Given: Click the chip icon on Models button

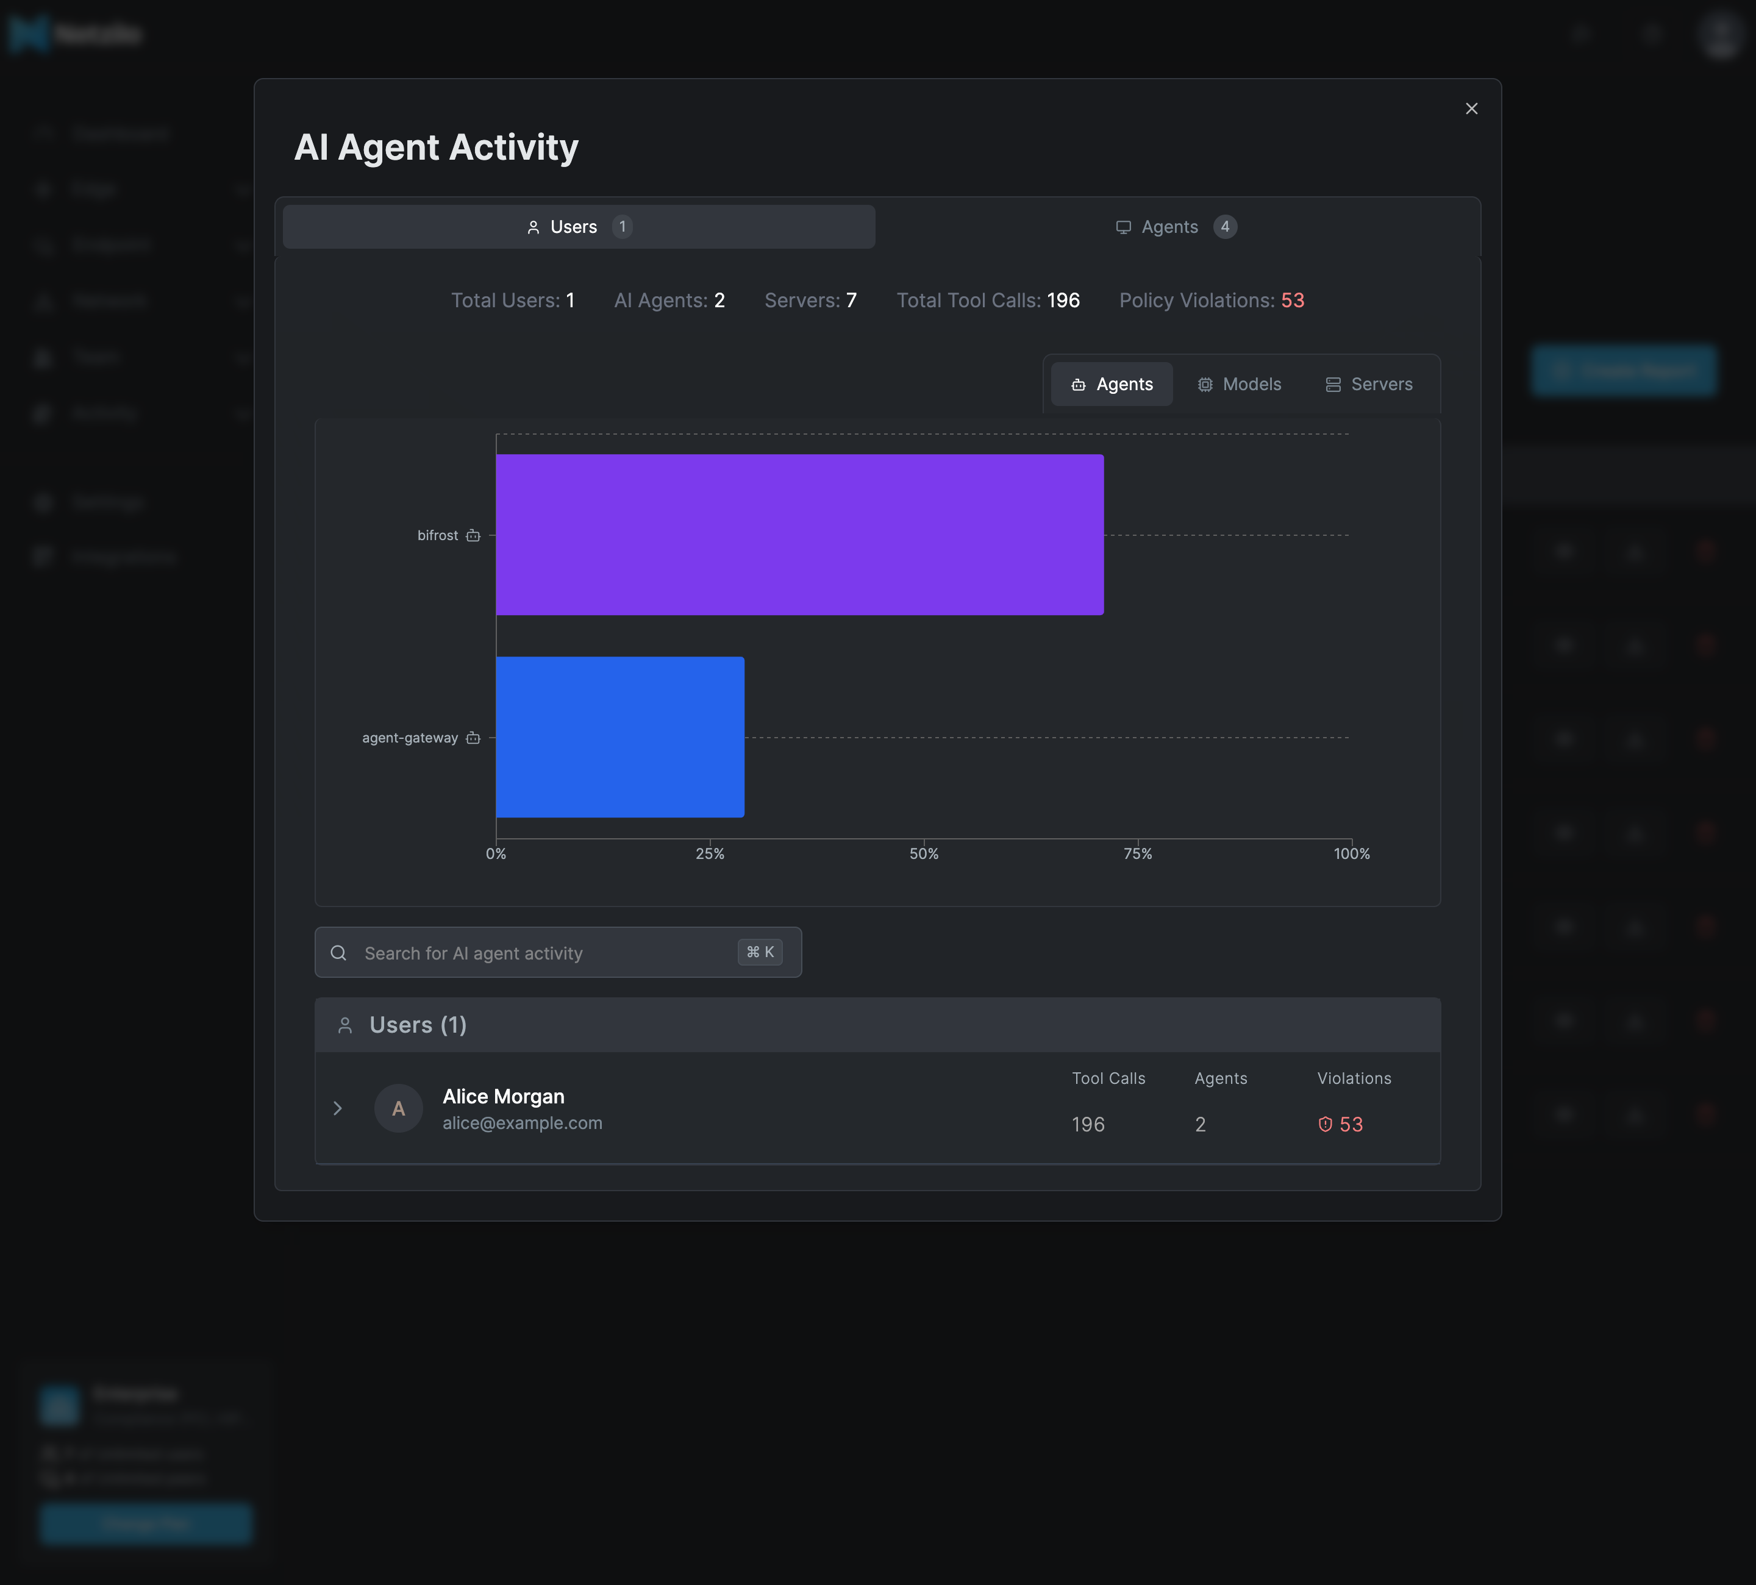Looking at the screenshot, I should (x=1205, y=385).
